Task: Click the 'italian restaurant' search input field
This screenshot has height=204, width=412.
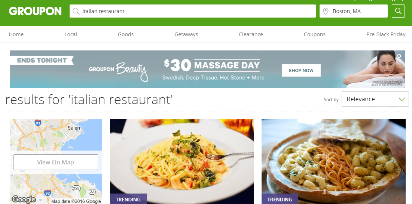Action: (x=193, y=11)
